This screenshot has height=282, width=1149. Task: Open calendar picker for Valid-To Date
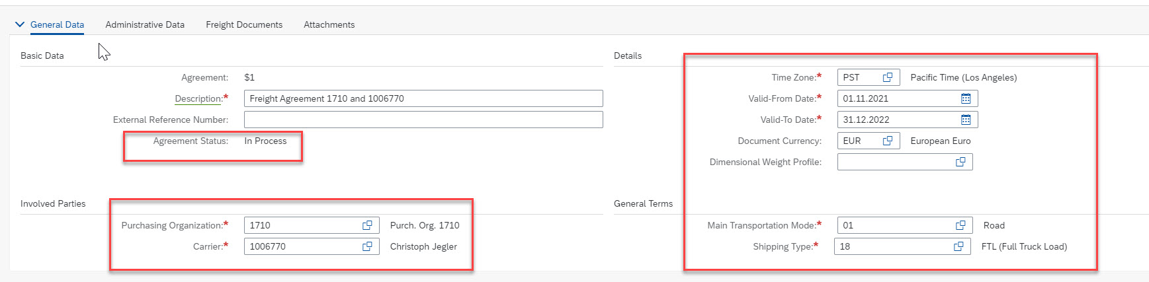coord(966,120)
